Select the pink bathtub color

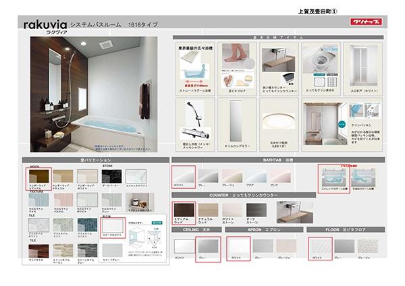point(281,177)
